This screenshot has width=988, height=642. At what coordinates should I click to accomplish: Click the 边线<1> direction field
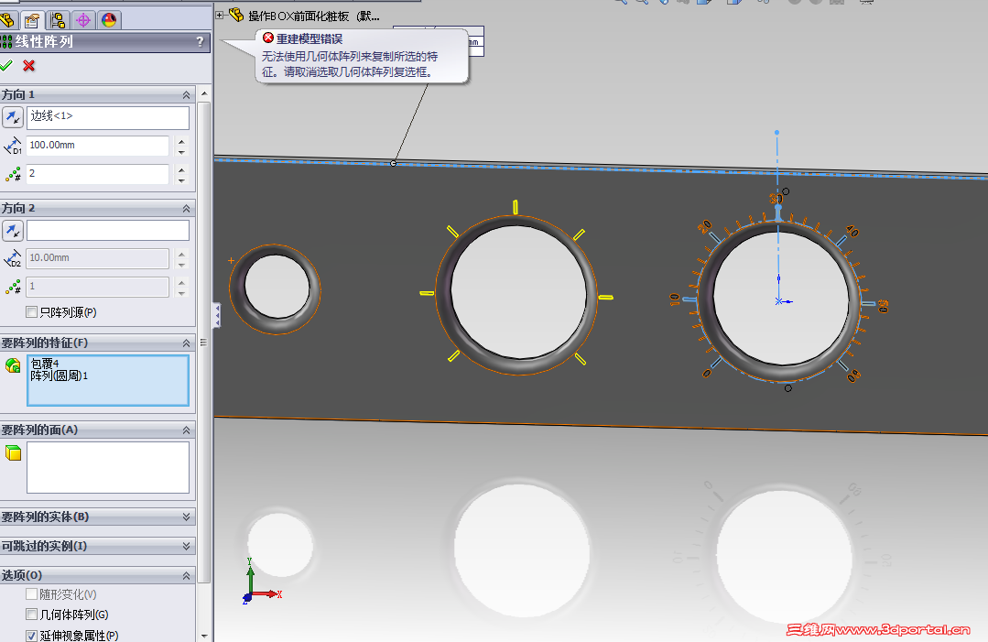(x=108, y=118)
